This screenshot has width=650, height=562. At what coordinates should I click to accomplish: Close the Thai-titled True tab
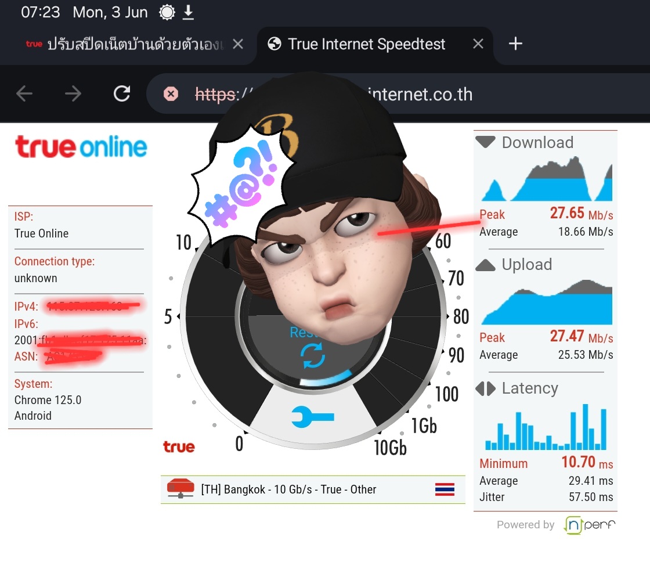[238, 44]
